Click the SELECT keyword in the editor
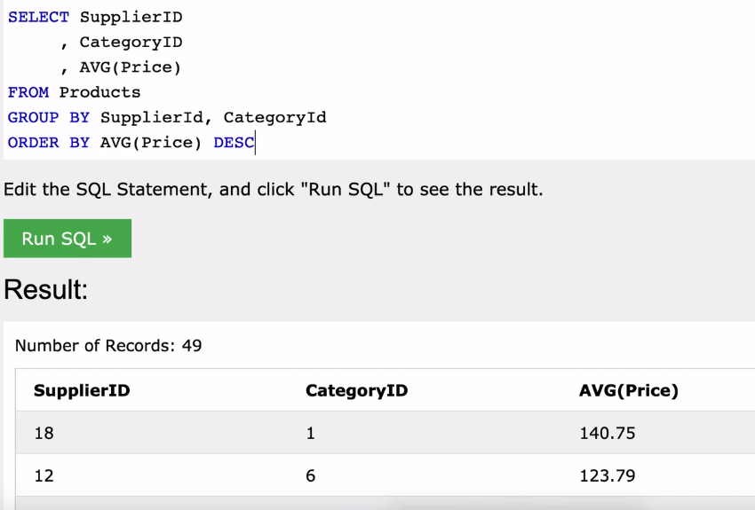 (x=38, y=18)
